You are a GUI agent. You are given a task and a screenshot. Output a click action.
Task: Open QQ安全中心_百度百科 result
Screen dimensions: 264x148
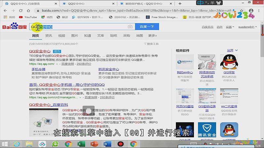(x=49, y=105)
